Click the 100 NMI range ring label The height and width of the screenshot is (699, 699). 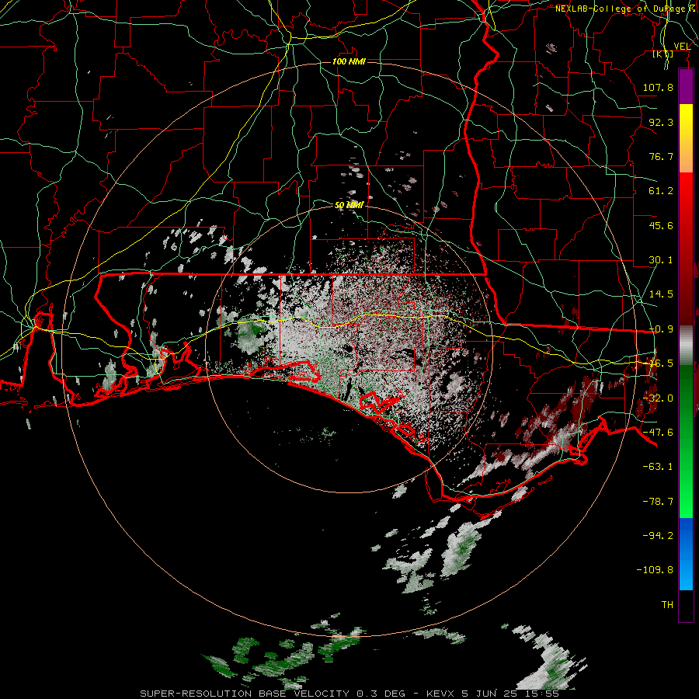349,61
